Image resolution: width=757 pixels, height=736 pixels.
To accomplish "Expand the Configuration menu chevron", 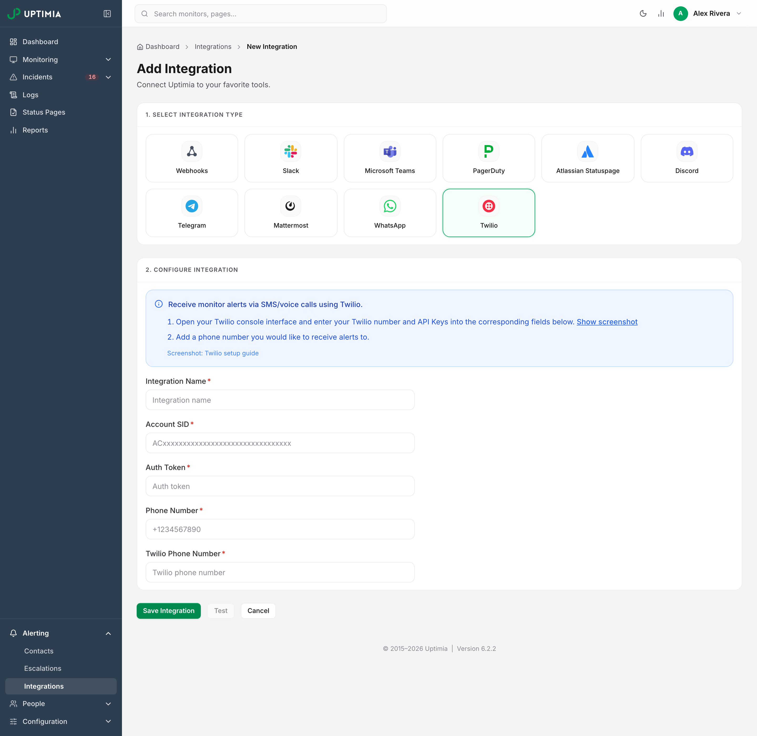I will (108, 721).
